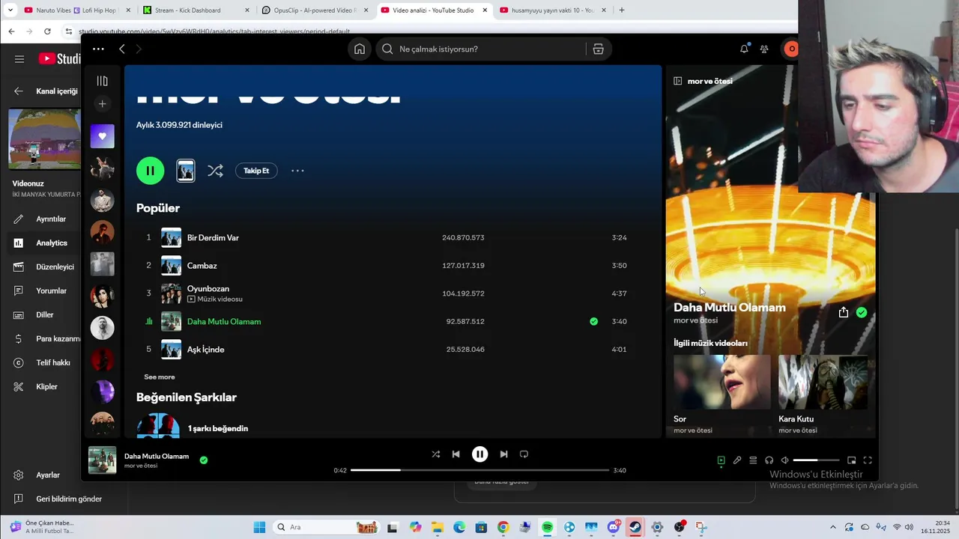Click the Spotify browse icon beside search

click(x=598, y=49)
